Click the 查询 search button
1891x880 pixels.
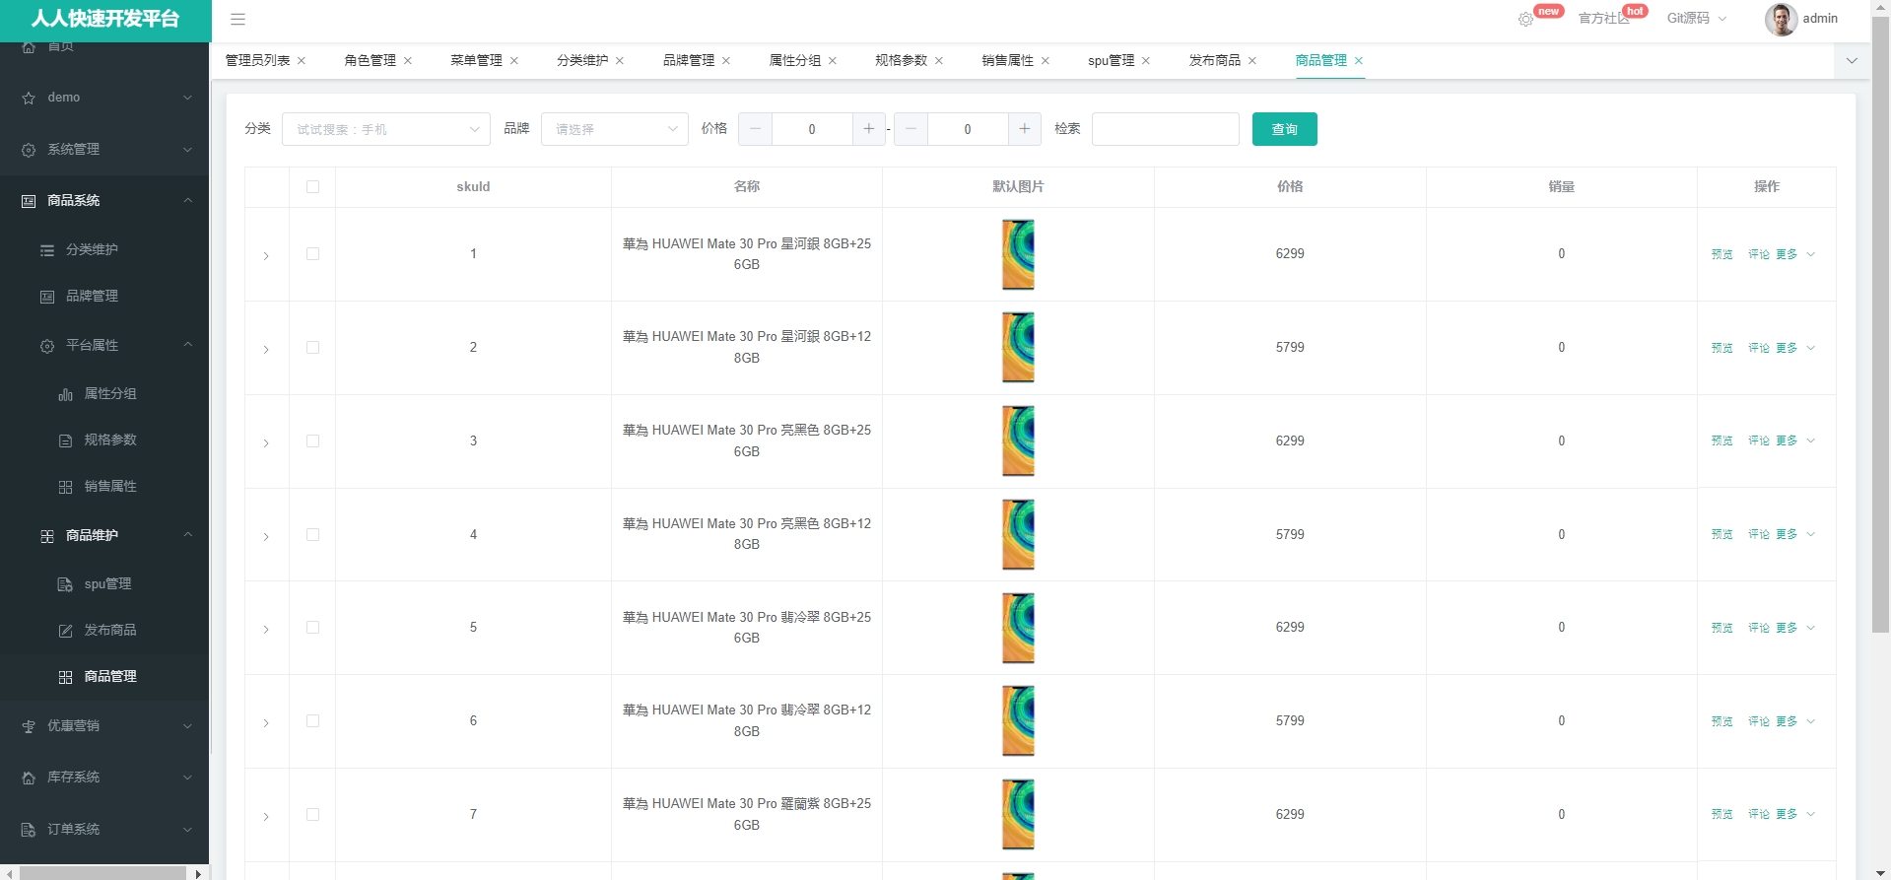pyautogui.click(x=1285, y=129)
